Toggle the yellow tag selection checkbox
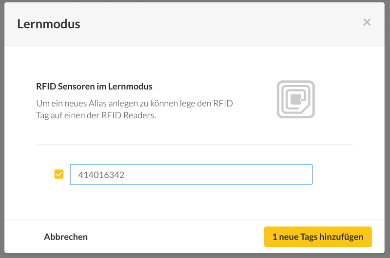The height and width of the screenshot is (258, 390). 59,174
